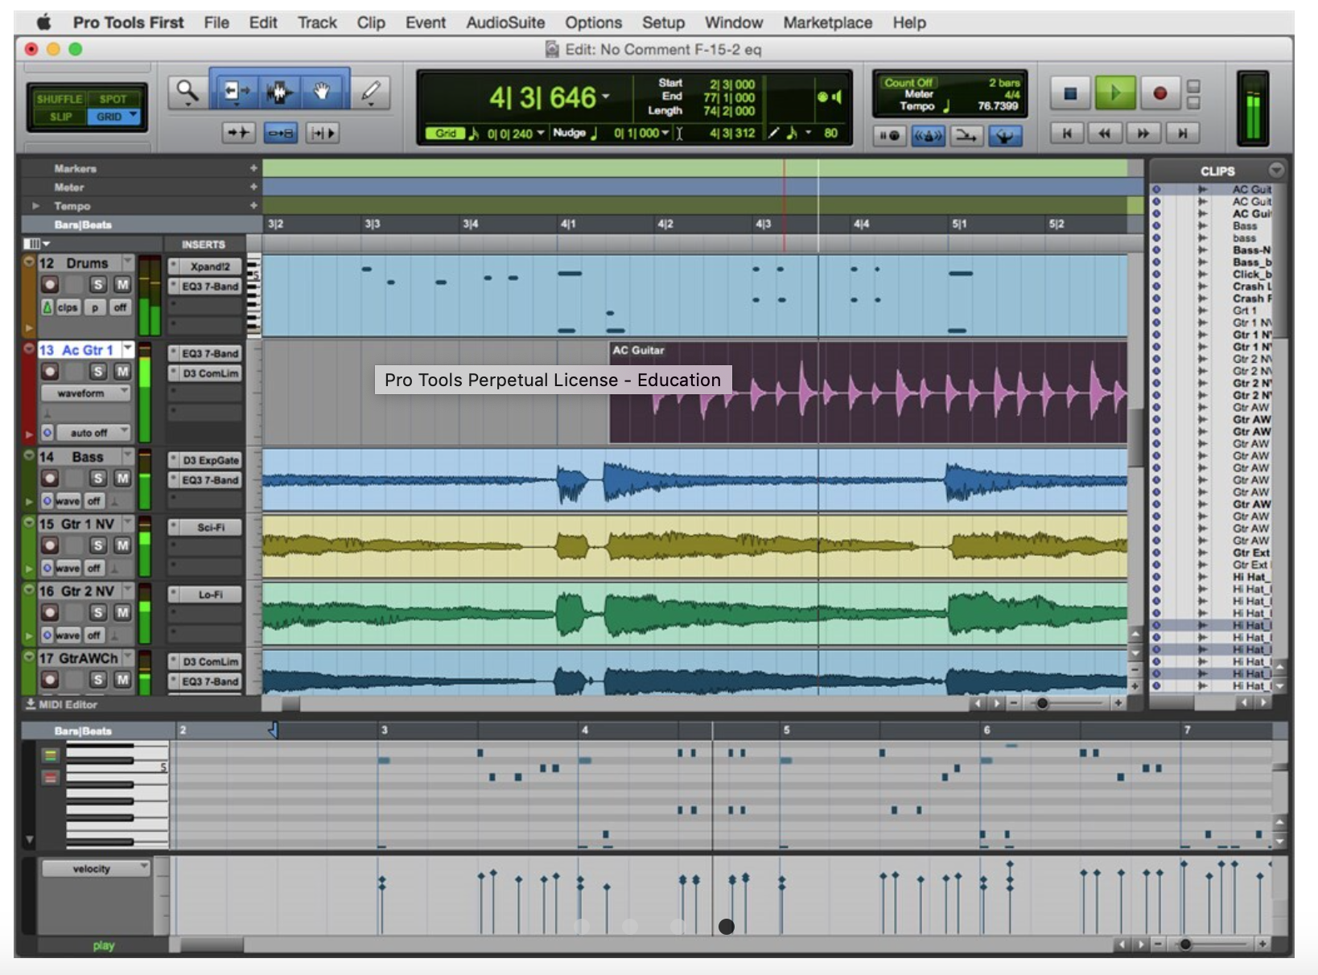Open the Track menu
1318x975 pixels.
point(317,23)
